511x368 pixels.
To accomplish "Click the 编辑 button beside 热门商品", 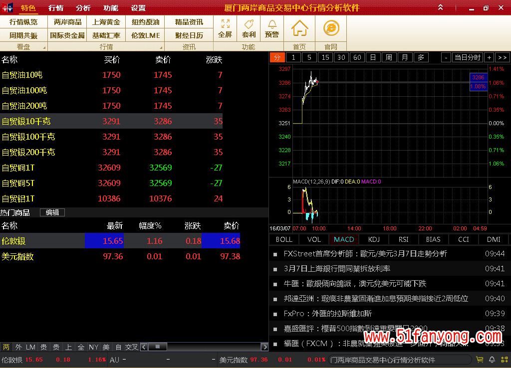I will tap(52, 212).
